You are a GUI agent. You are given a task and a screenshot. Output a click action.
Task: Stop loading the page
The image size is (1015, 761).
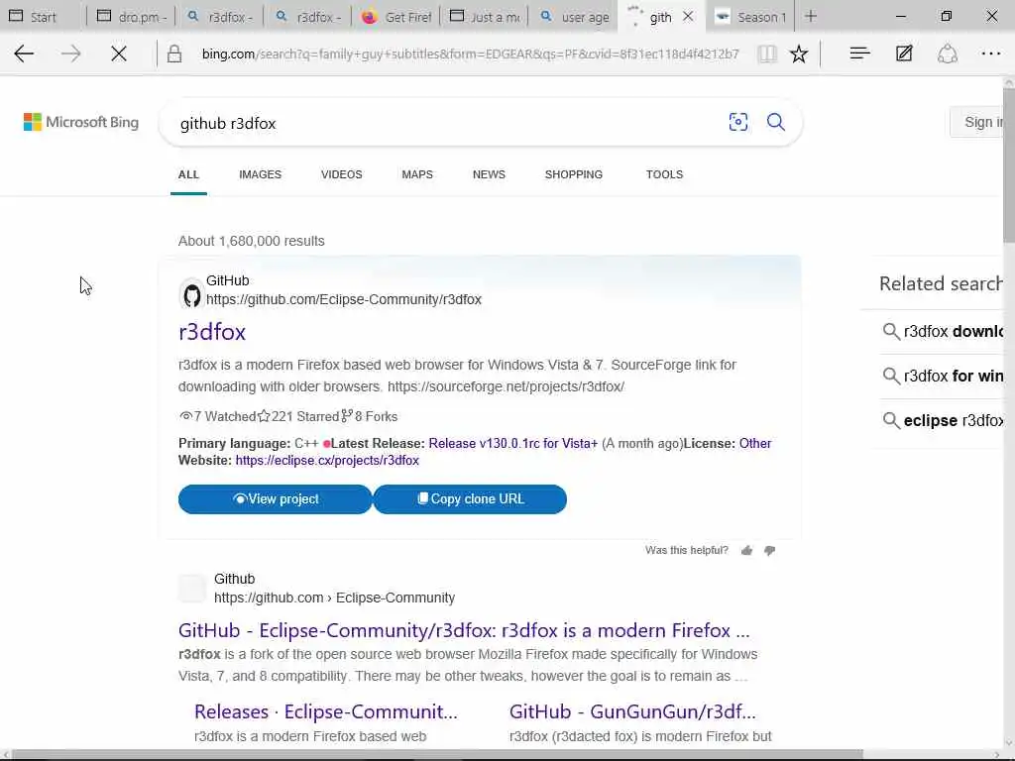119,54
